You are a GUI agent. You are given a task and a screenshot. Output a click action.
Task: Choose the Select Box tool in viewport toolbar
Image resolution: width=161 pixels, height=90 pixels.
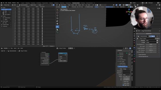pos(57,10)
